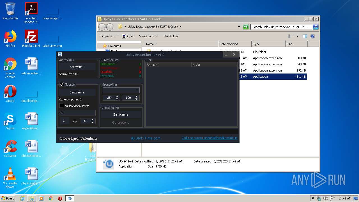
Task: Click Загрузить in the Прокси group
Action: coord(77,92)
